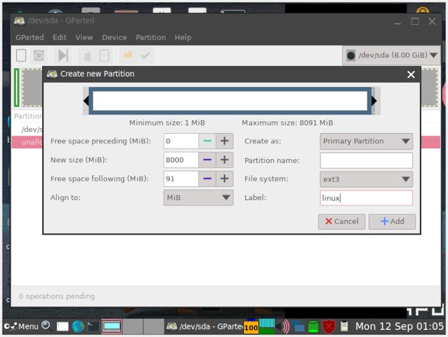Click the white file manager icon in taskbar
The image size is (448, 337).
[63, 326]
